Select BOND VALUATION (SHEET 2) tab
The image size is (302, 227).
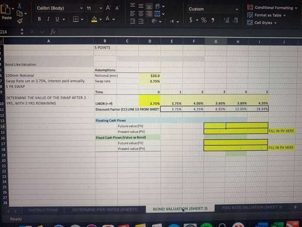coord(180,209)
